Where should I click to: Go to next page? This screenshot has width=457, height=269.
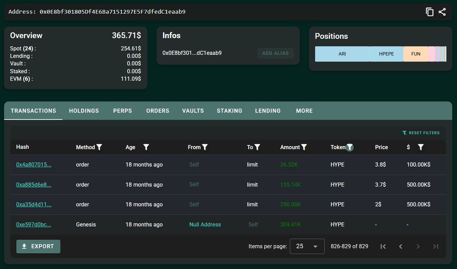(x=418, y=247)
